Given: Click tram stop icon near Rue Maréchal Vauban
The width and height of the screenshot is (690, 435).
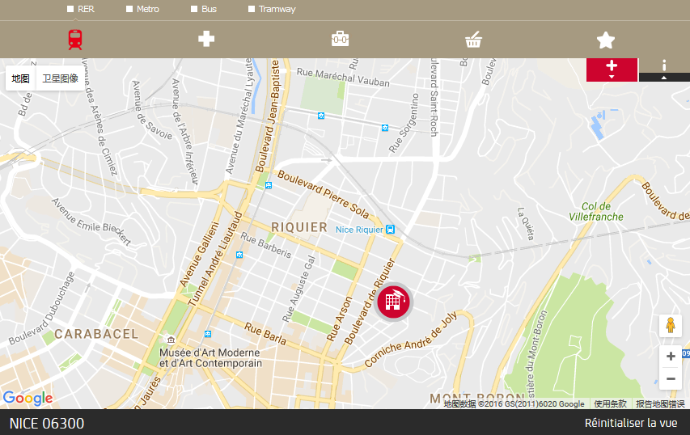Looking at the screenshot, I should click(321, 116).
